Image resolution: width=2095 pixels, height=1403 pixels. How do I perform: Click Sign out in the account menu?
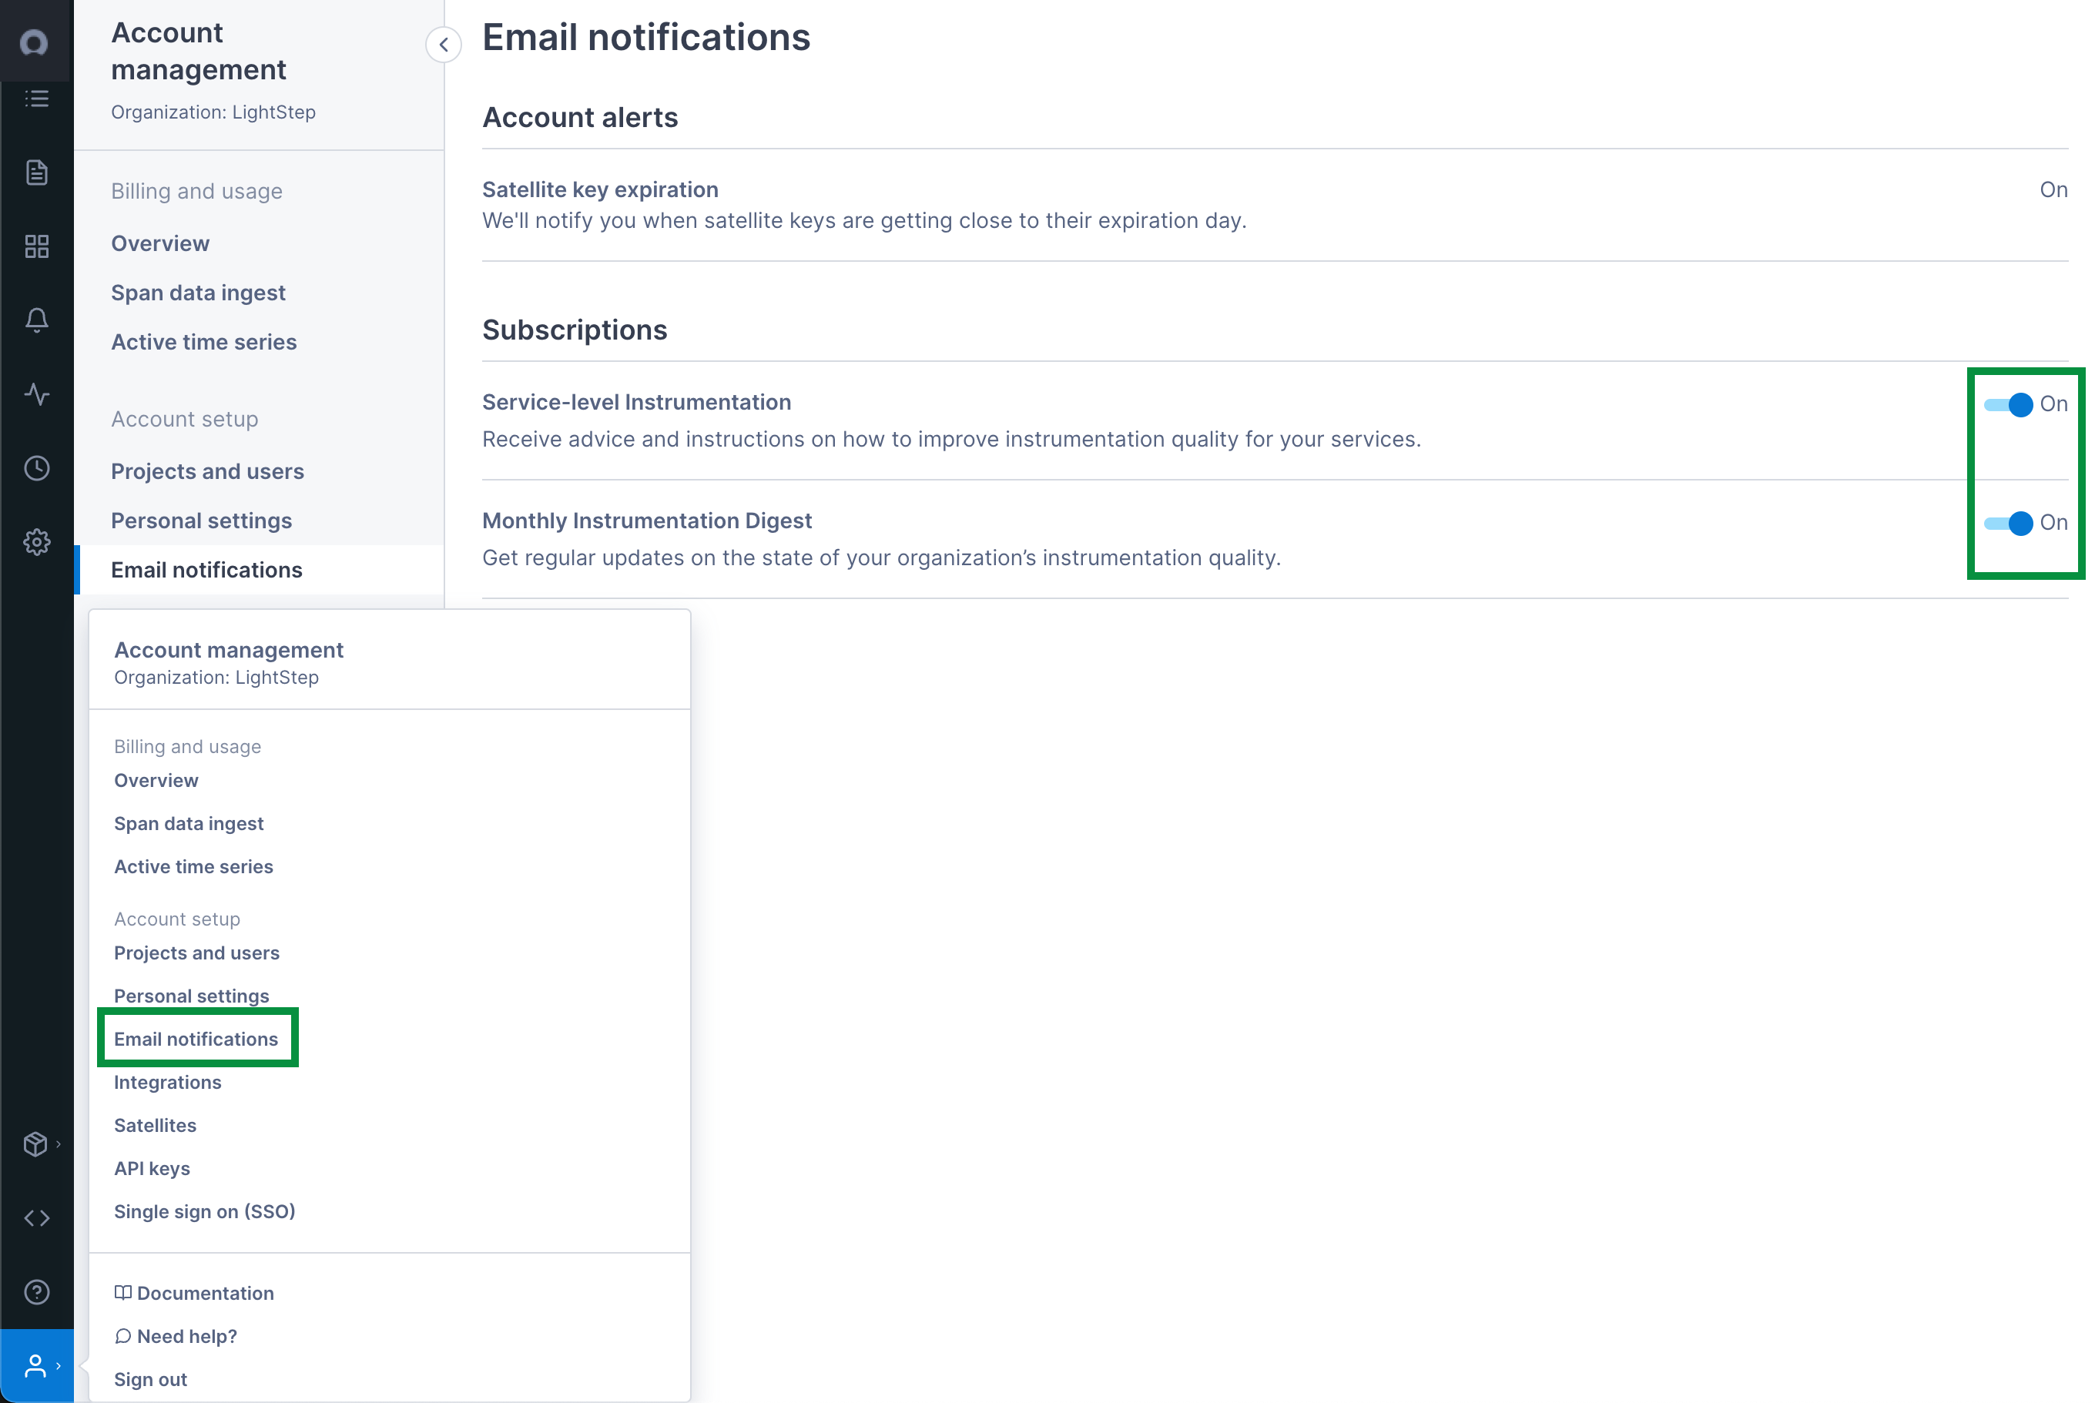[150, 1379]
